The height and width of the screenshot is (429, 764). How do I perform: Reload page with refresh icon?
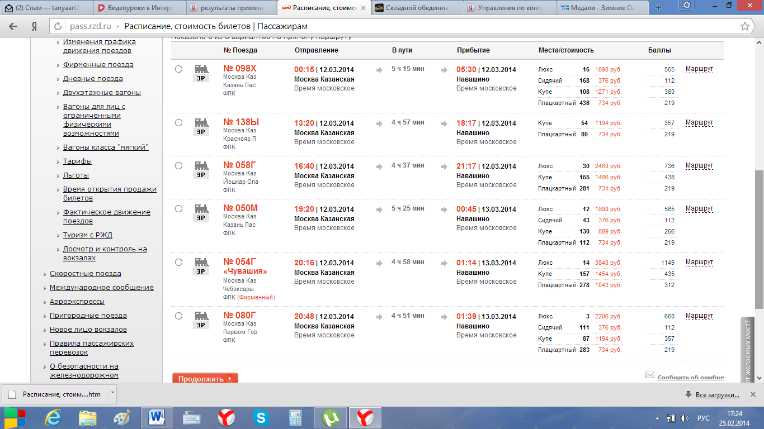pos(58,26)
